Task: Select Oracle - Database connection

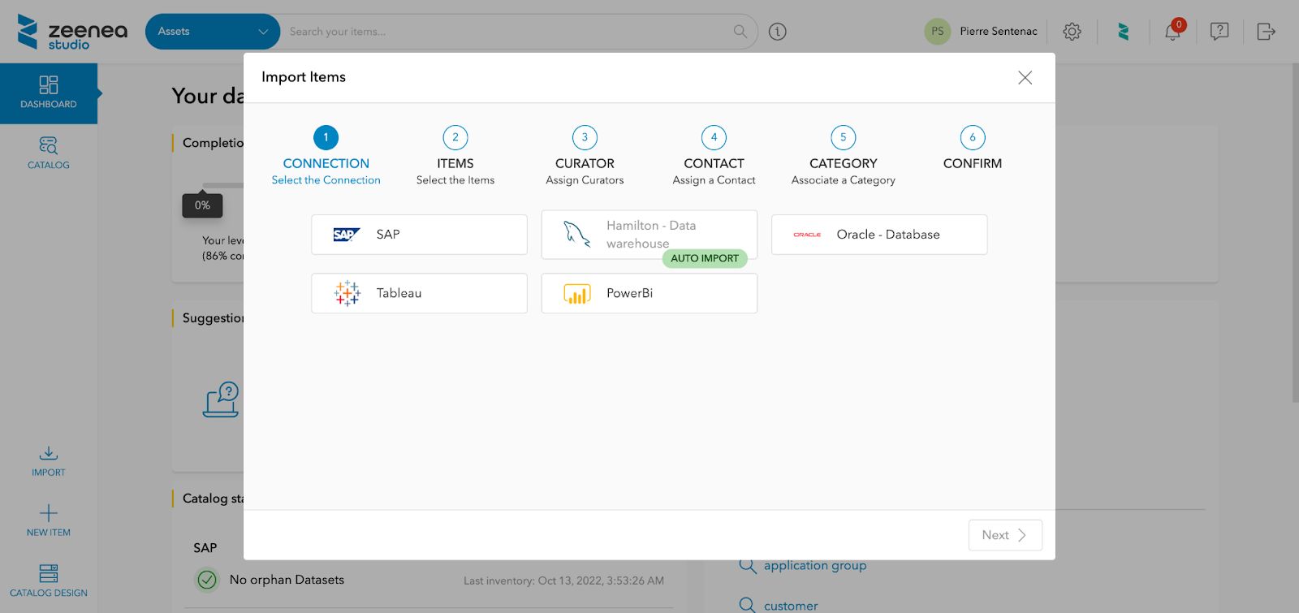Action: coord(878,235)
